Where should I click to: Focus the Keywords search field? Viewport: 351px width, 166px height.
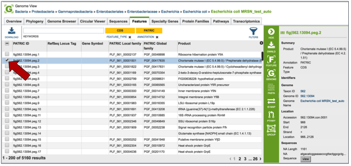(63, 31)
